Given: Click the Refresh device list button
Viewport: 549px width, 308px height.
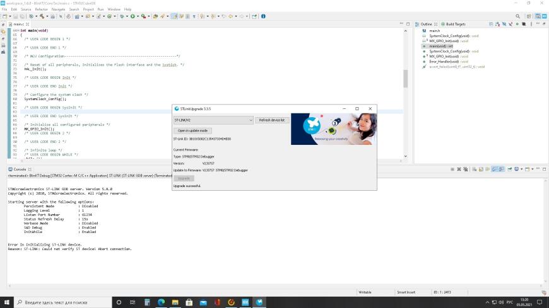Looking at the screenshot, I should pyautogui.click(x=272, y=120).
